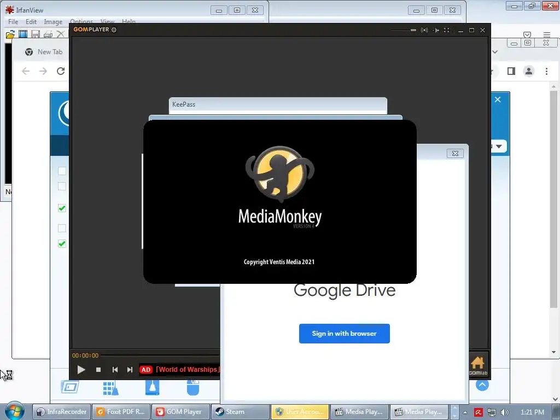Open Chrome three-dot menu

pyautogui.click(x=546, y=71)
